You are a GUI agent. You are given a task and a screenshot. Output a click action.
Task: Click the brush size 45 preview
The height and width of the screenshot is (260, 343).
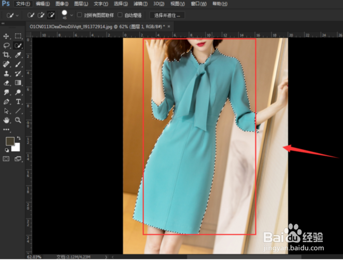64,15
